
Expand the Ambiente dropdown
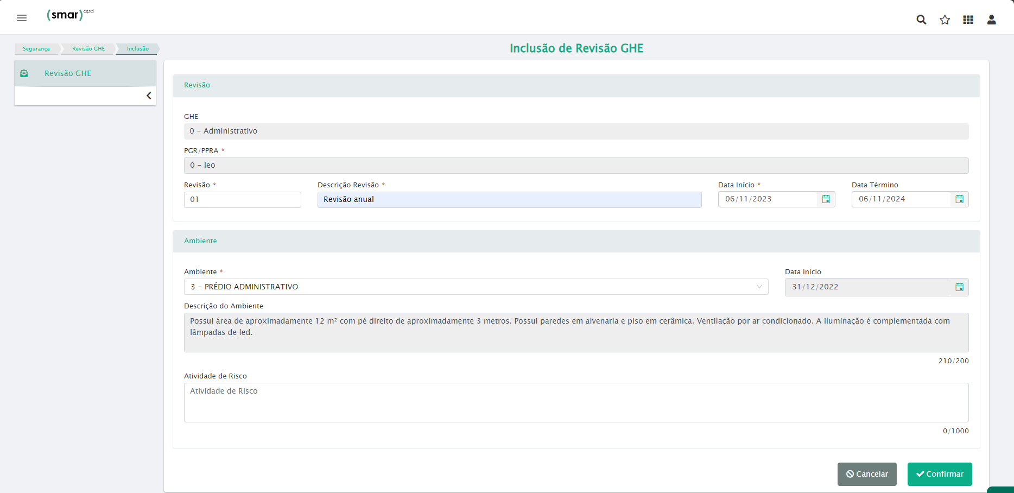(x=759, y=287)
